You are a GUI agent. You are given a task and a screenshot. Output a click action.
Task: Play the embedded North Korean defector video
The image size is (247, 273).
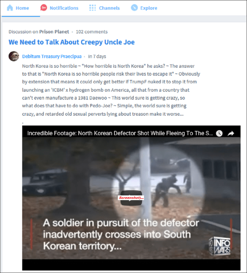point(131,198)
